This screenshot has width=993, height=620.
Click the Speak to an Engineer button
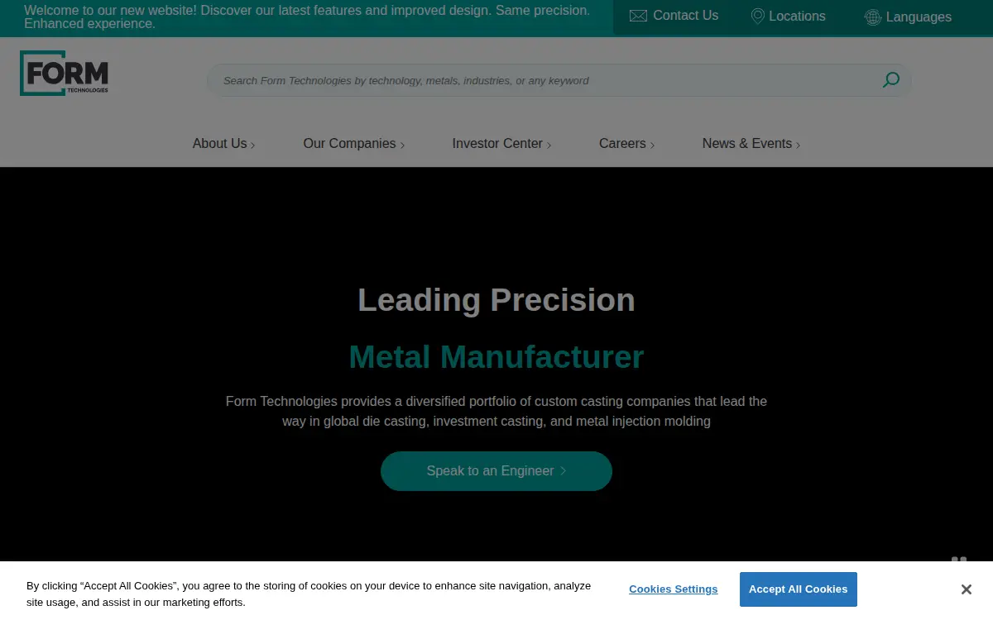496,471
